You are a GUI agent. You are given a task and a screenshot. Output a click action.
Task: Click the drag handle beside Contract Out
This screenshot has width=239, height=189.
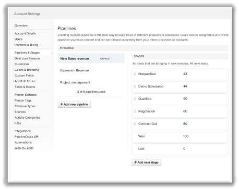135,124
